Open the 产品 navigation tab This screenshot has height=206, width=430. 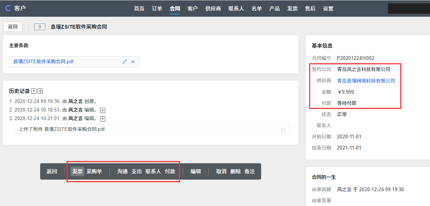coord(275,9)
